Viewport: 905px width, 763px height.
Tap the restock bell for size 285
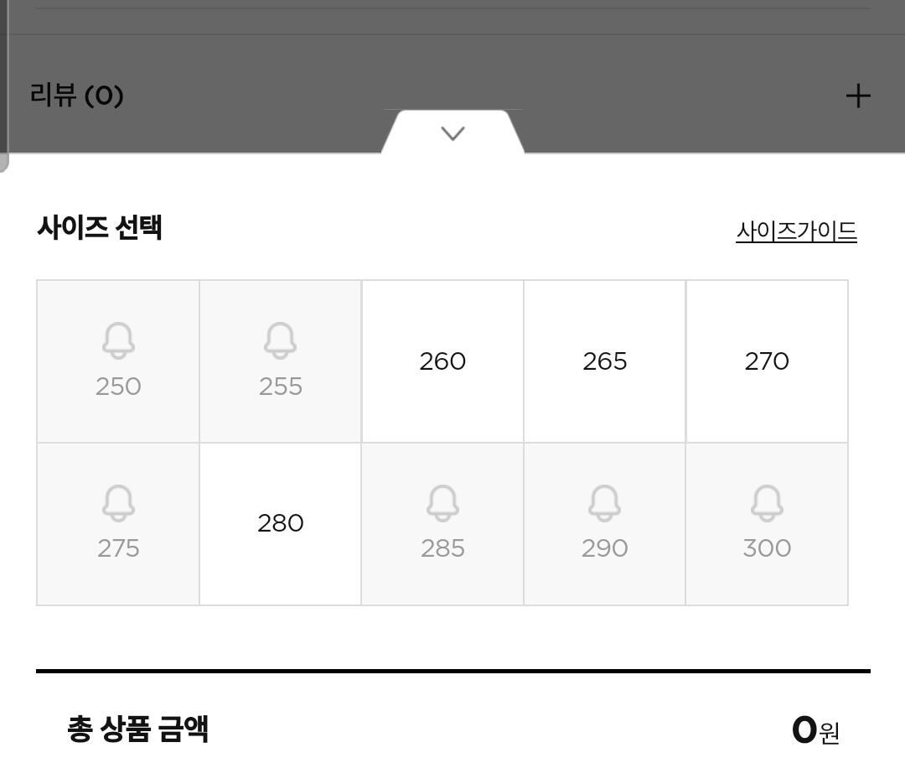point(442,503)
